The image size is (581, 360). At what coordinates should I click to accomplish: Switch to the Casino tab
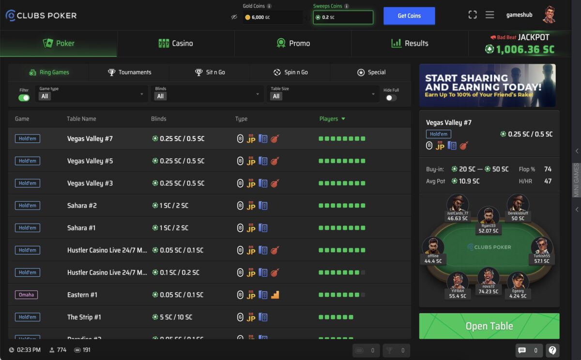[x=176, y=44]
